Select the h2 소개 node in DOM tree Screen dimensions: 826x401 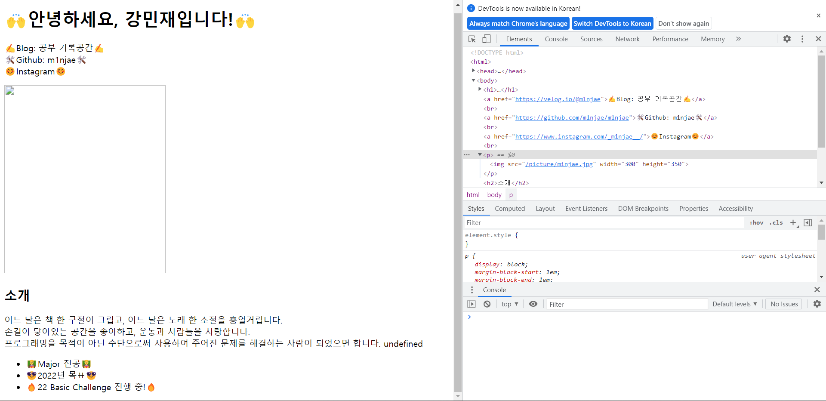coord(506,183)
